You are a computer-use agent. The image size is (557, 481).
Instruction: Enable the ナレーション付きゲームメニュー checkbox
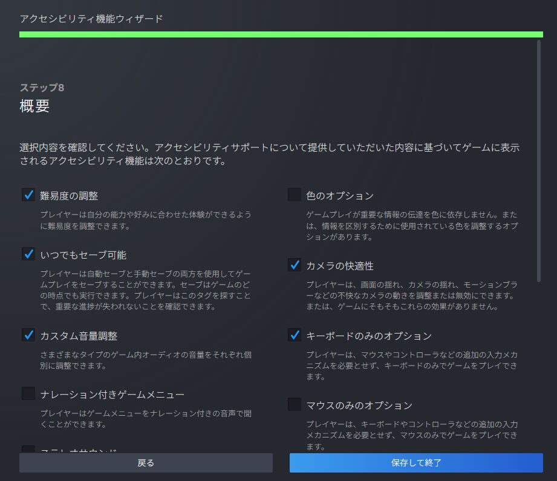[28, 394]
